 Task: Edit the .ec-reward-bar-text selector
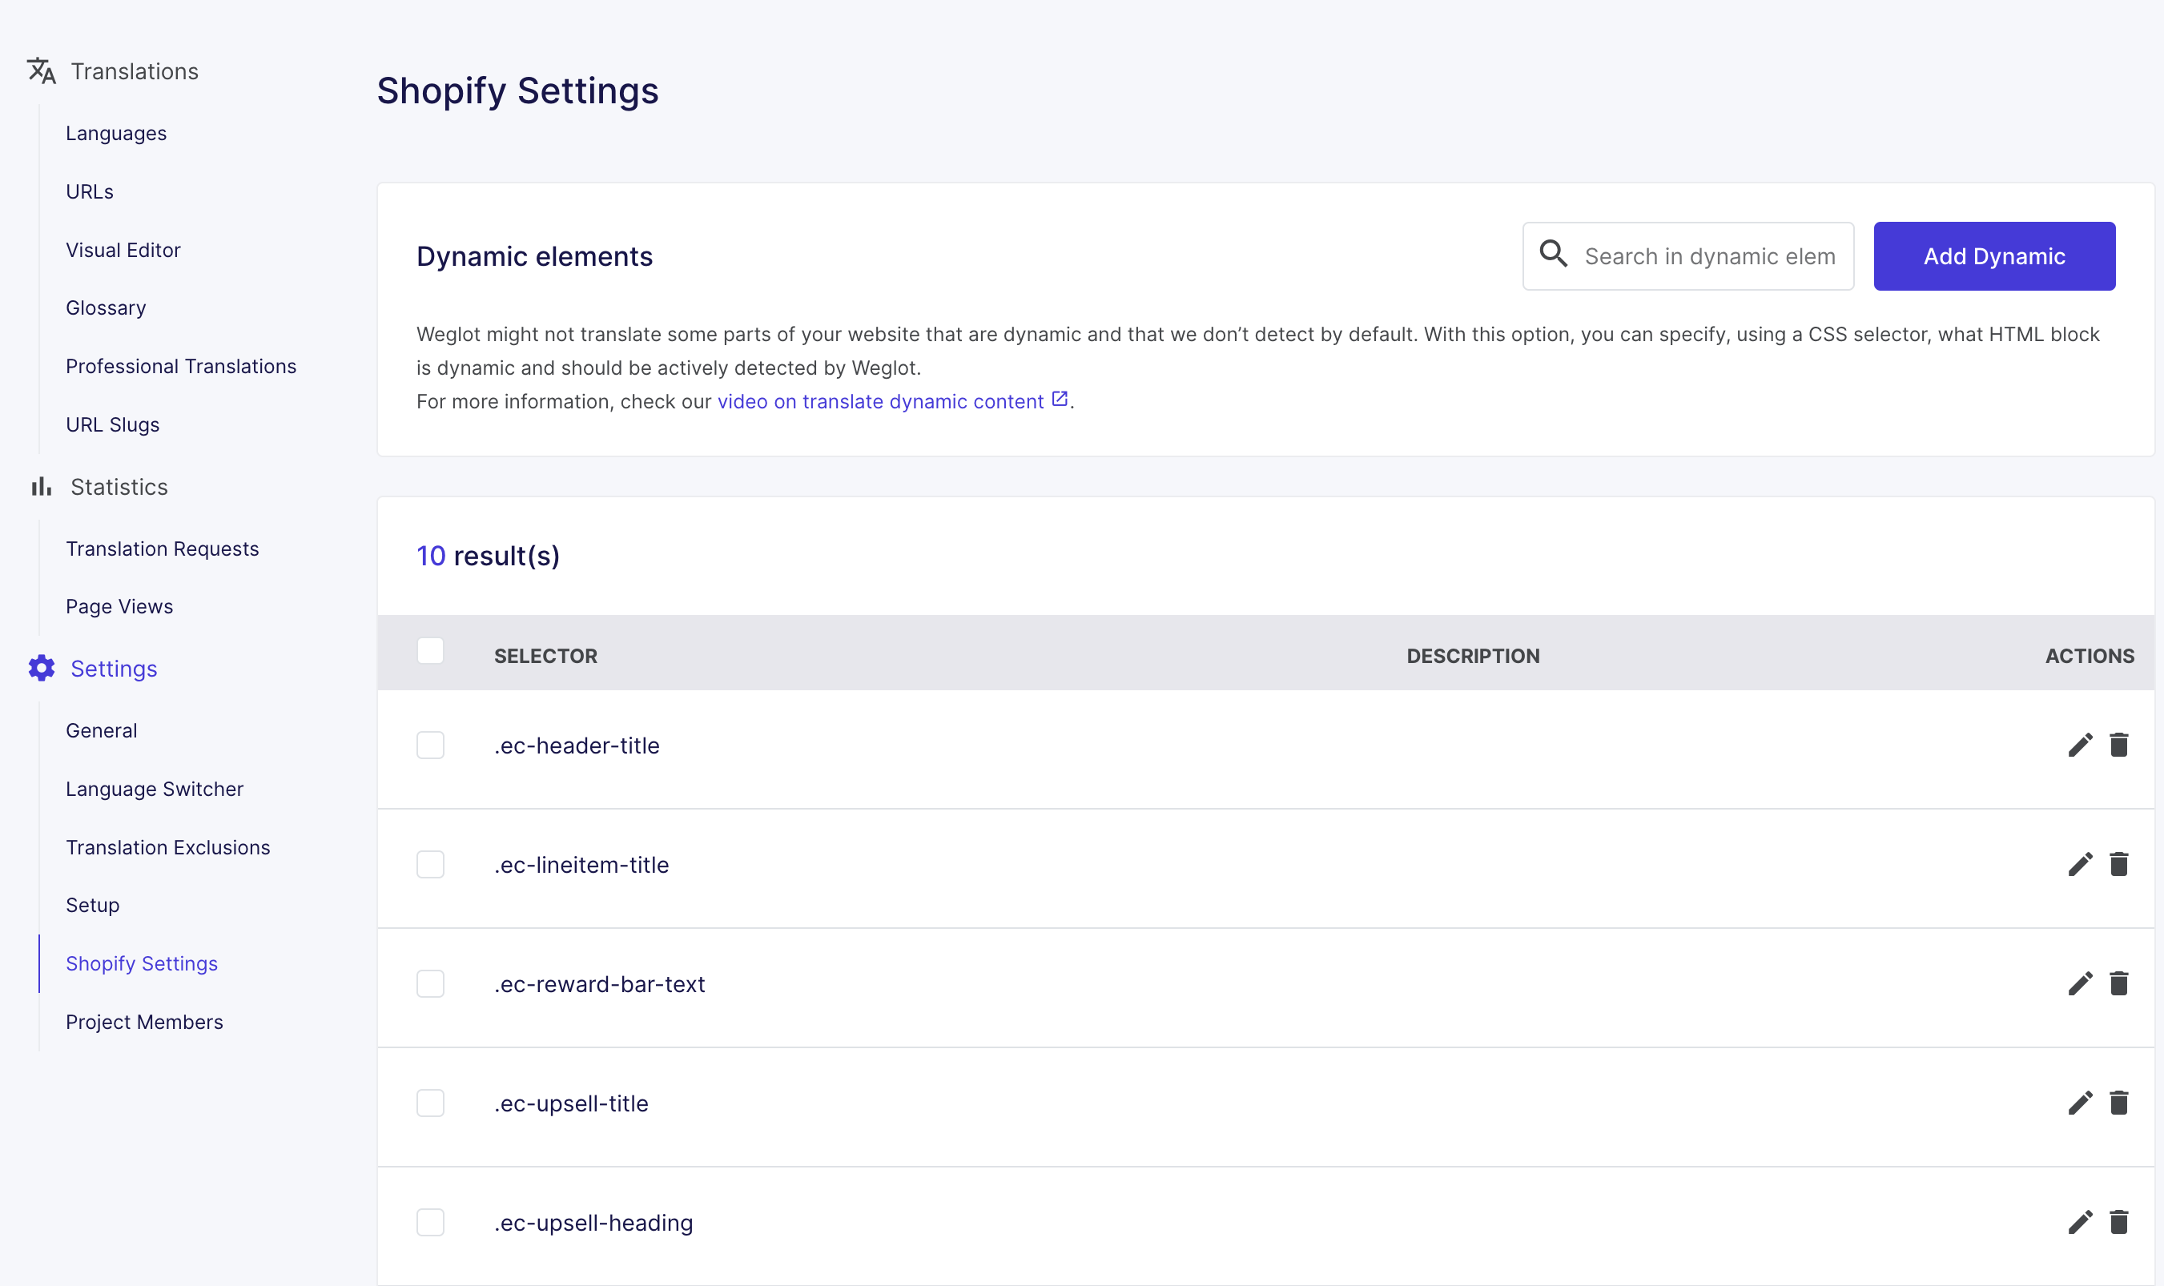click(x=2080, y=983)
